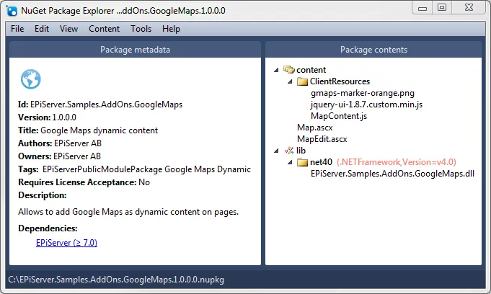The image size is (491, 294).
Task: Open the EPiServer (≥ 7.0) dependency link
Action: point(67,243)
